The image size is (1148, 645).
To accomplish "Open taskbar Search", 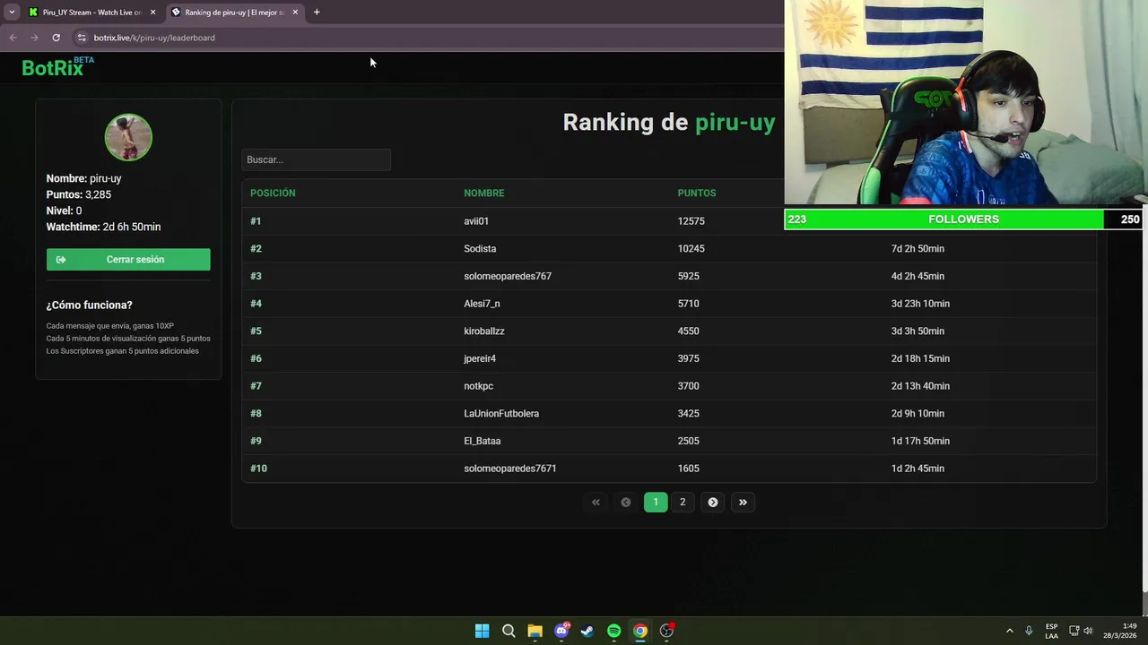I will [x=509, y=631].
